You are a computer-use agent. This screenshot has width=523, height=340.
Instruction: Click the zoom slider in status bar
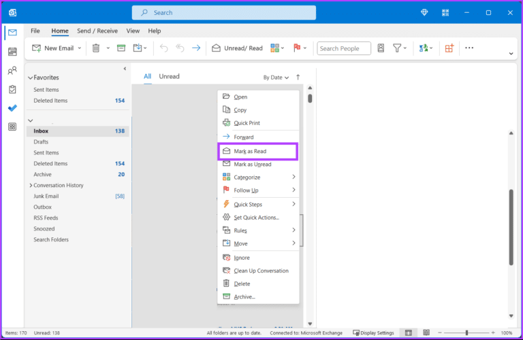(x=466, y=333)
